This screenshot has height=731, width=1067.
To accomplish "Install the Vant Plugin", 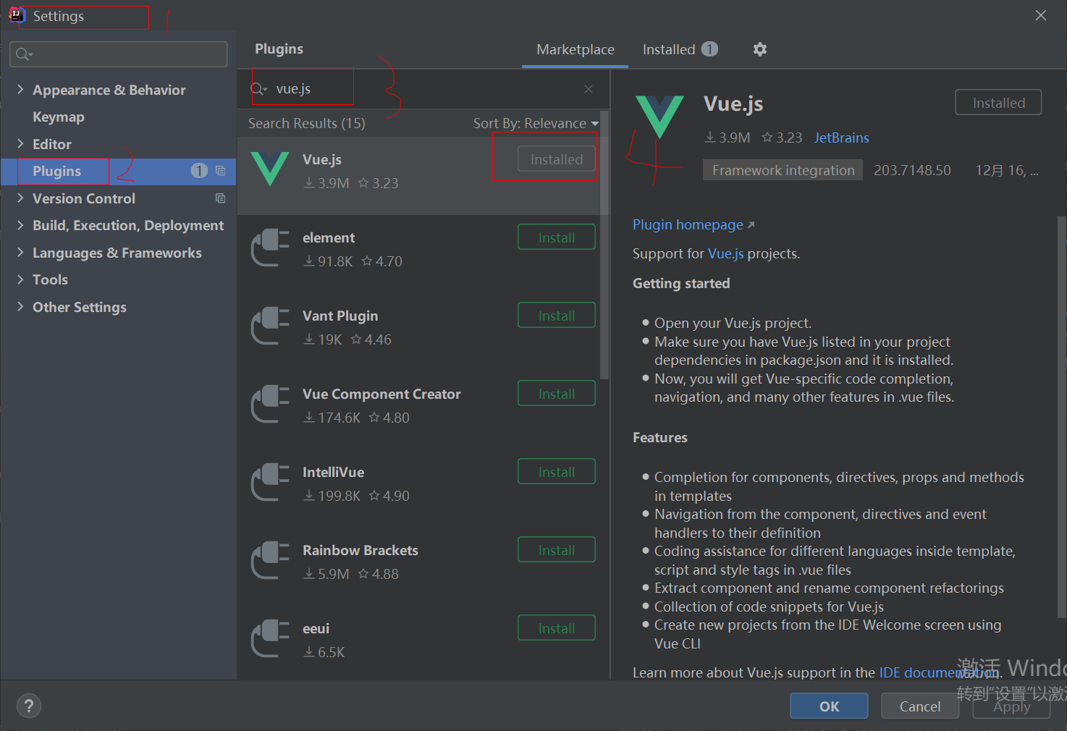I will point(557,316).
